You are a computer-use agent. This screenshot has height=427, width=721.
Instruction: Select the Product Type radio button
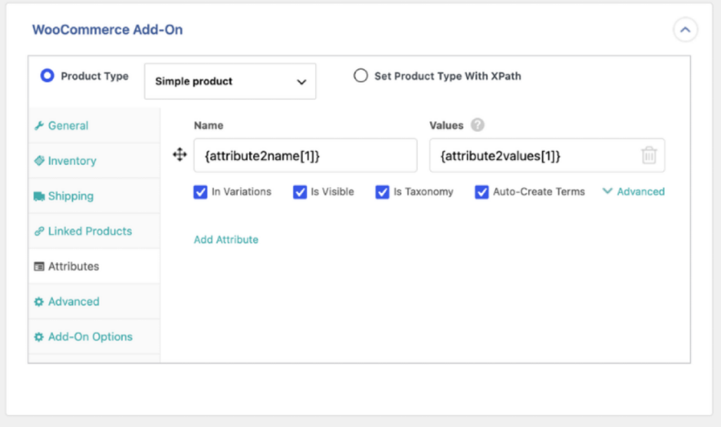click(47, 75)
